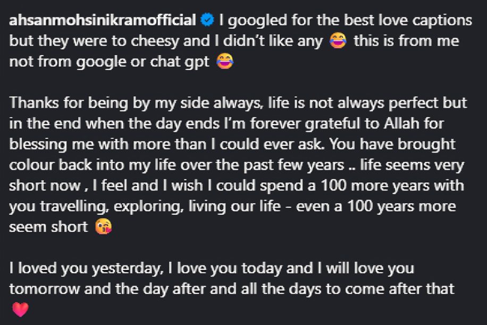This screenshot has height=325, width=487.
Task: Click the words "chat gpt" in the caption
Action: [x=180, y=62]
